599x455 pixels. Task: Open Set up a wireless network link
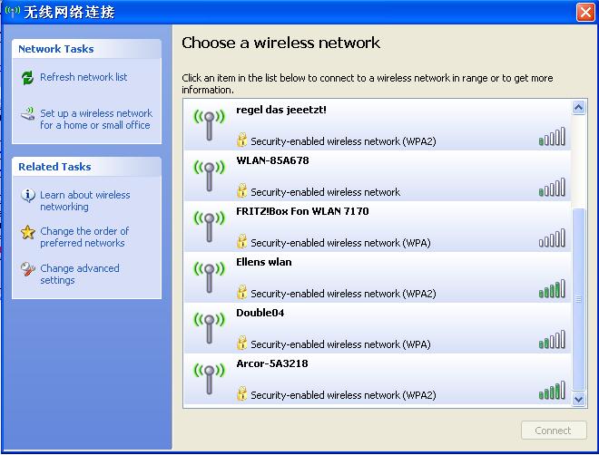tap(96, 120)
